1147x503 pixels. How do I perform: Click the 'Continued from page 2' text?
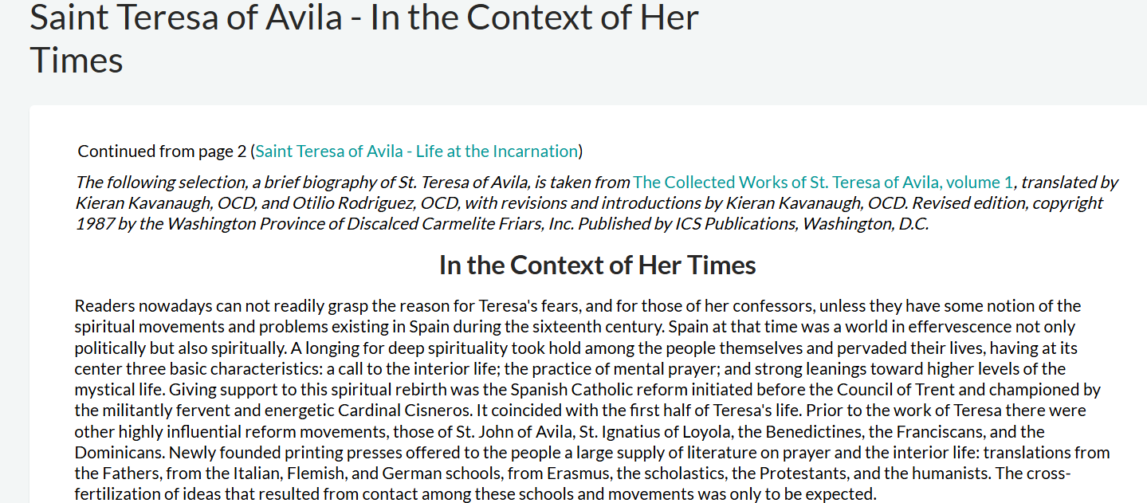(x=162, y=151)
